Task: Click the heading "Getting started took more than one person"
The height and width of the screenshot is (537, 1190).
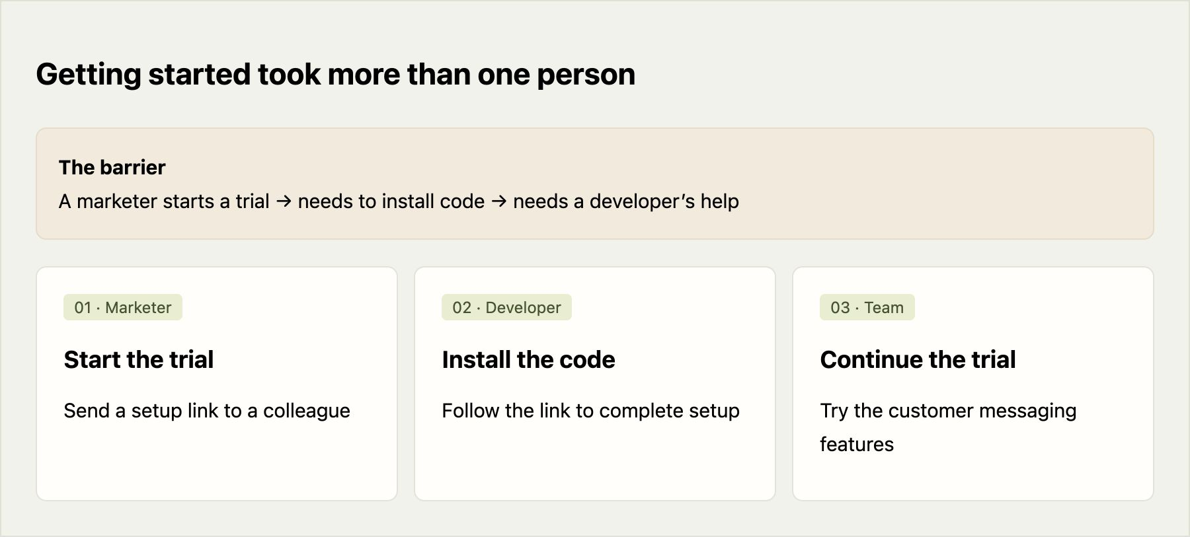Action: click(x=335, y=74)
